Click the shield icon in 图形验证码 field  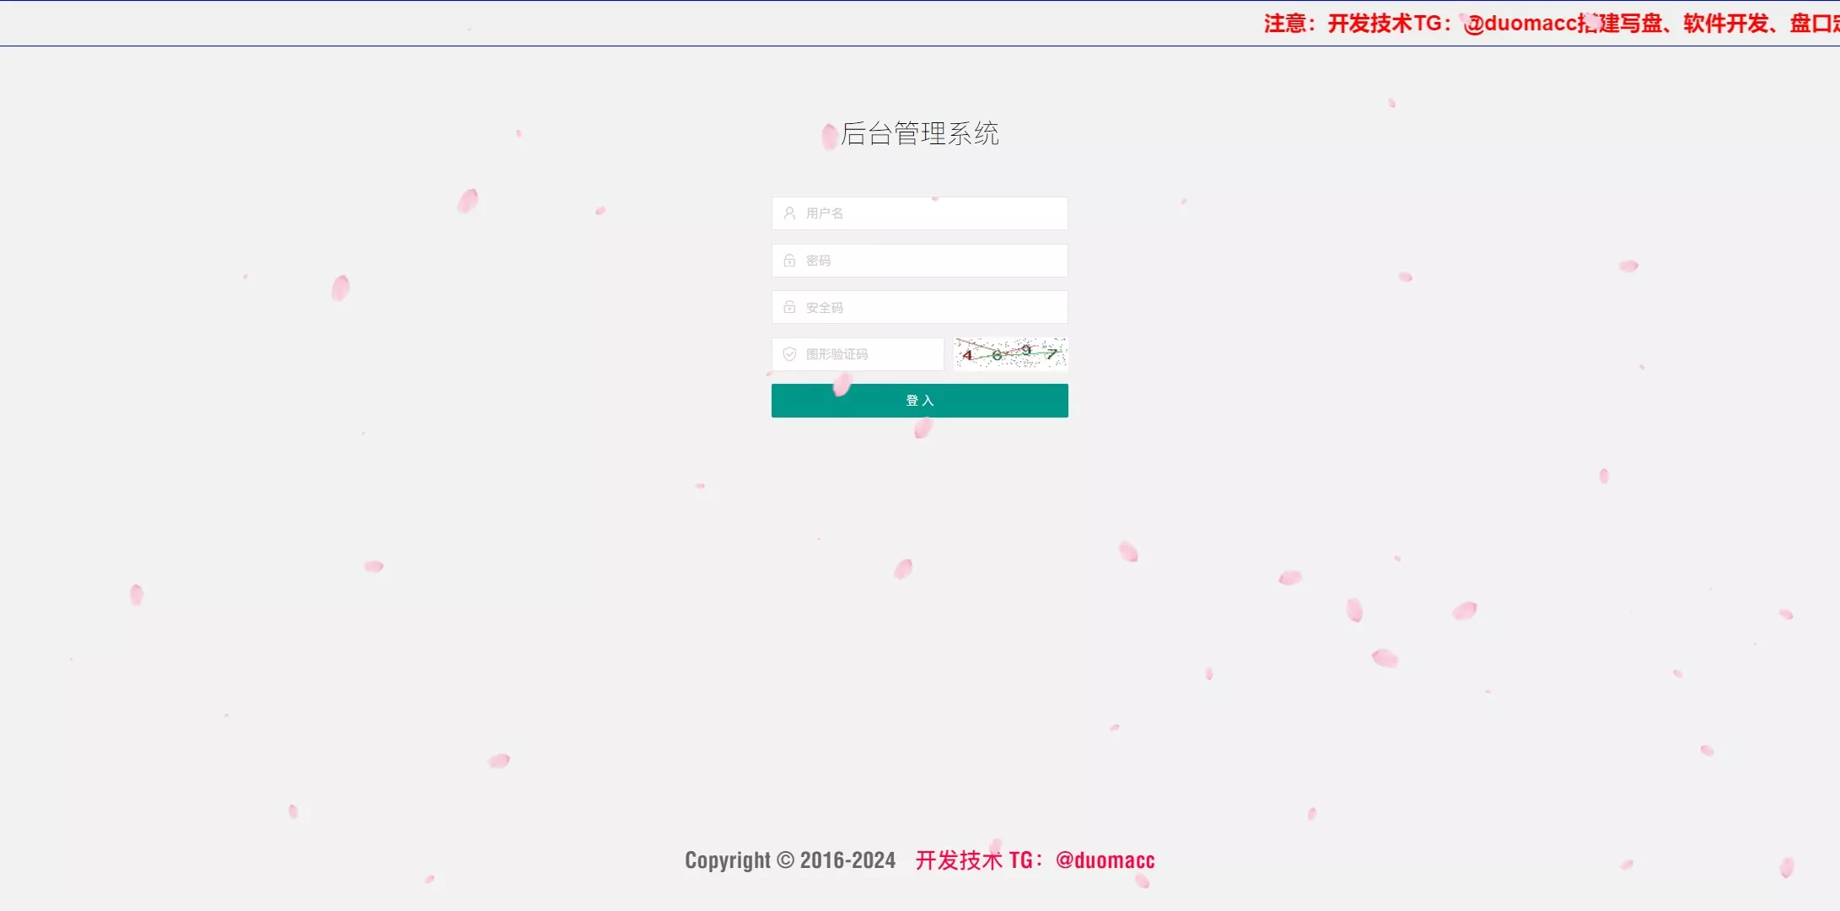(x=789, y=354)
